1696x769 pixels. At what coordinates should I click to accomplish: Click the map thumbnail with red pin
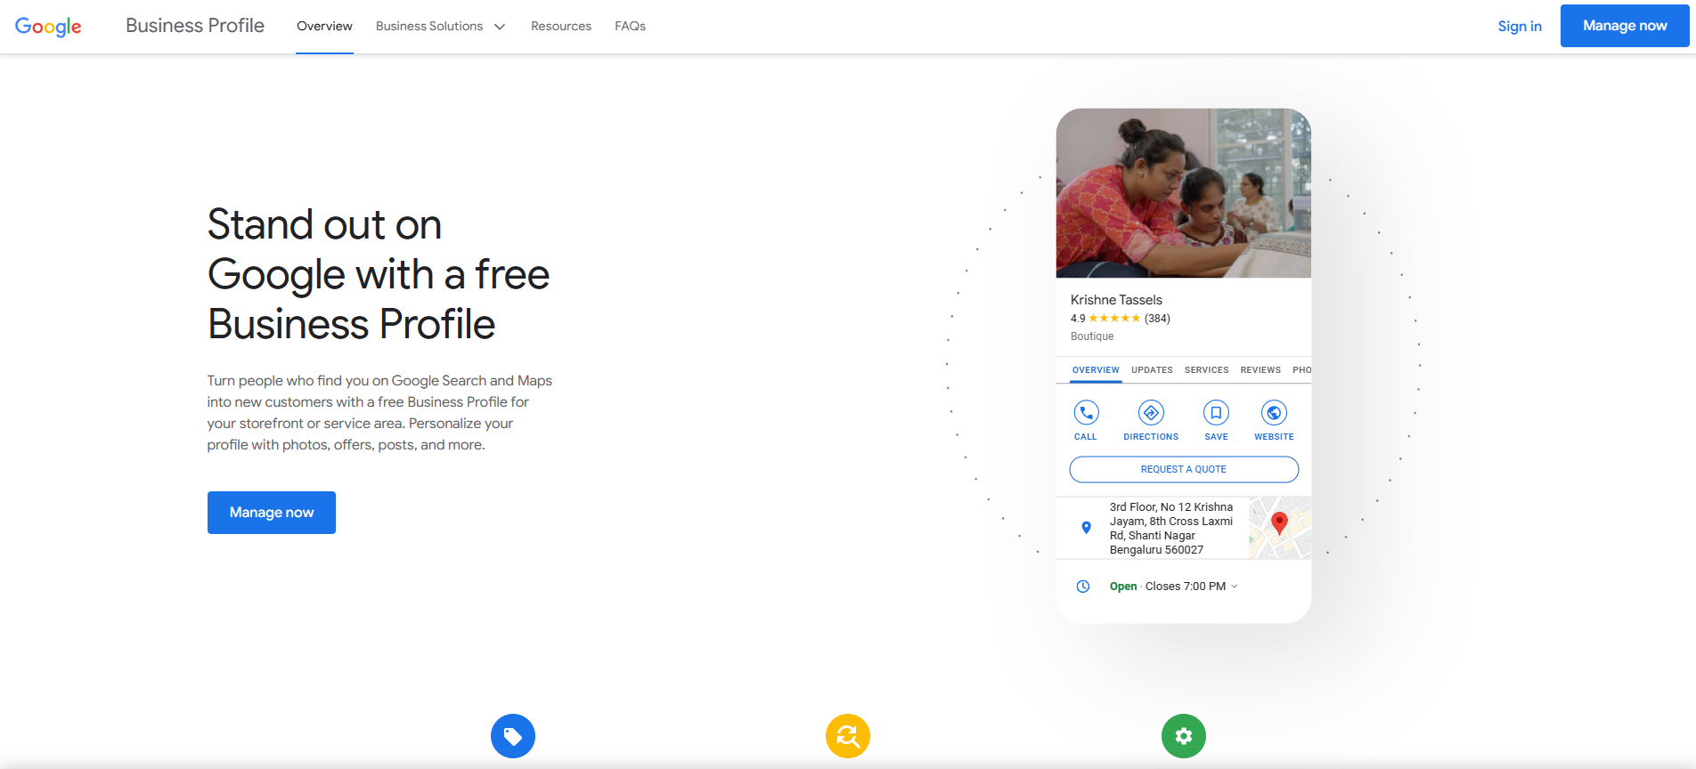[x=1280, y=528]
